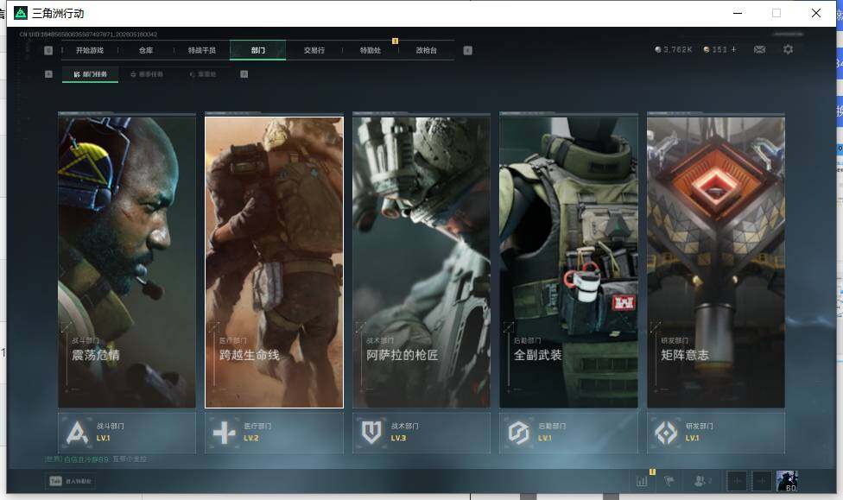Select the 部门任务 sub-tab
843x500 pixels.
click(91, 74)
